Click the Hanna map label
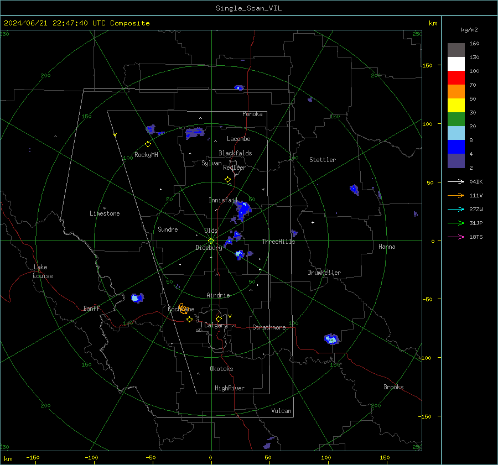 coord(387,247)
